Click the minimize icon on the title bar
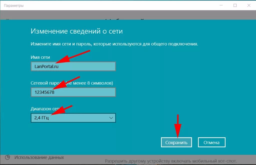 221,5
